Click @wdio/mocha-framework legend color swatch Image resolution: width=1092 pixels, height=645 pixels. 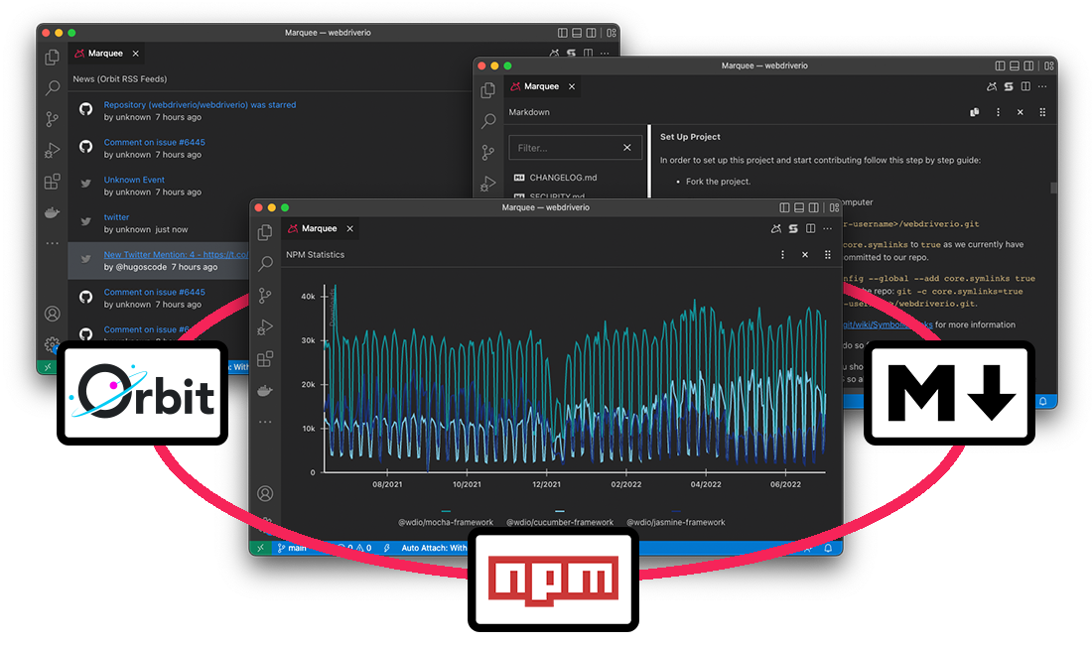[x=446, y=511]
